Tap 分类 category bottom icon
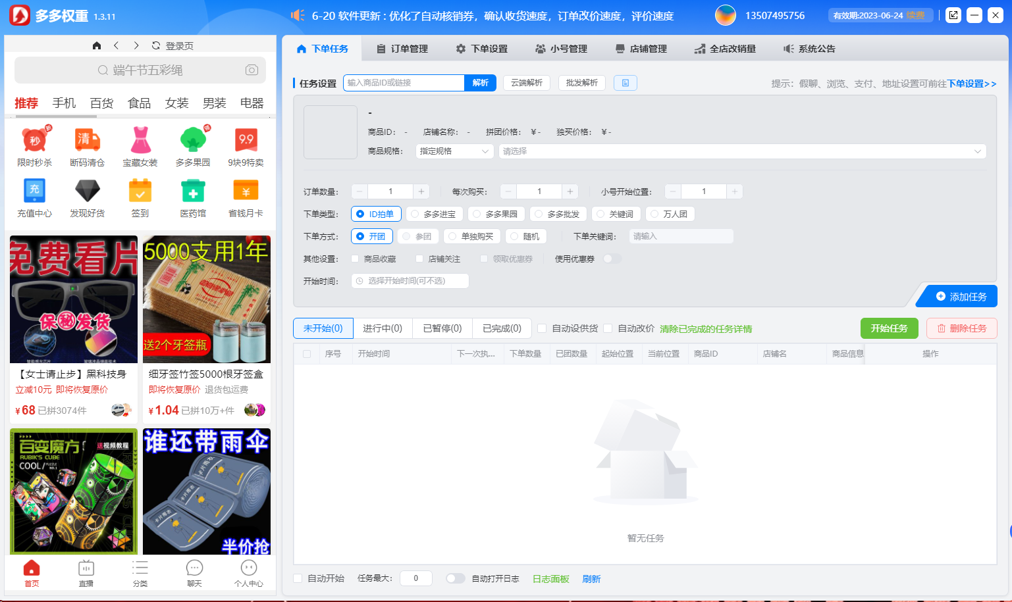 (x=140, y=572)
